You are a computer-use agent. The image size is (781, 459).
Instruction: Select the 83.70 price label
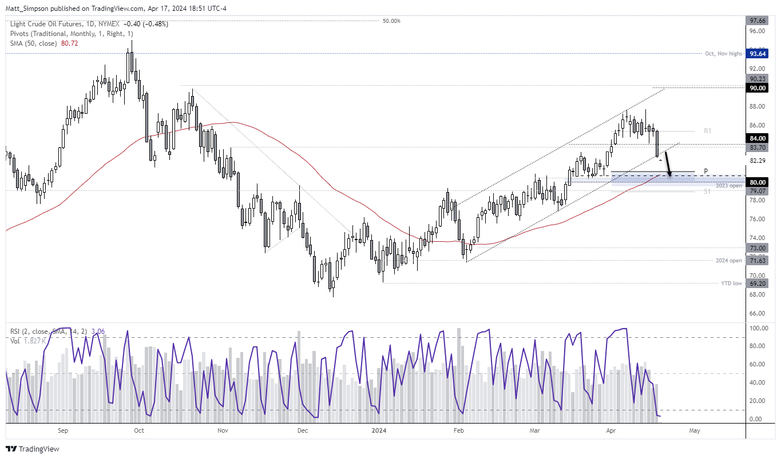coord(759,147)
